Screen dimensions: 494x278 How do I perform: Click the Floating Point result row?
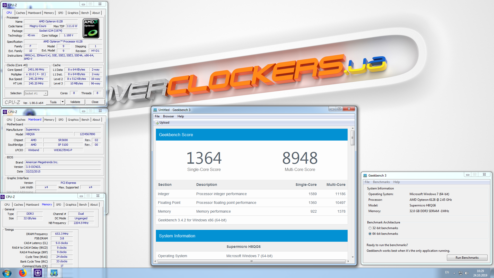tap(252, 203)
